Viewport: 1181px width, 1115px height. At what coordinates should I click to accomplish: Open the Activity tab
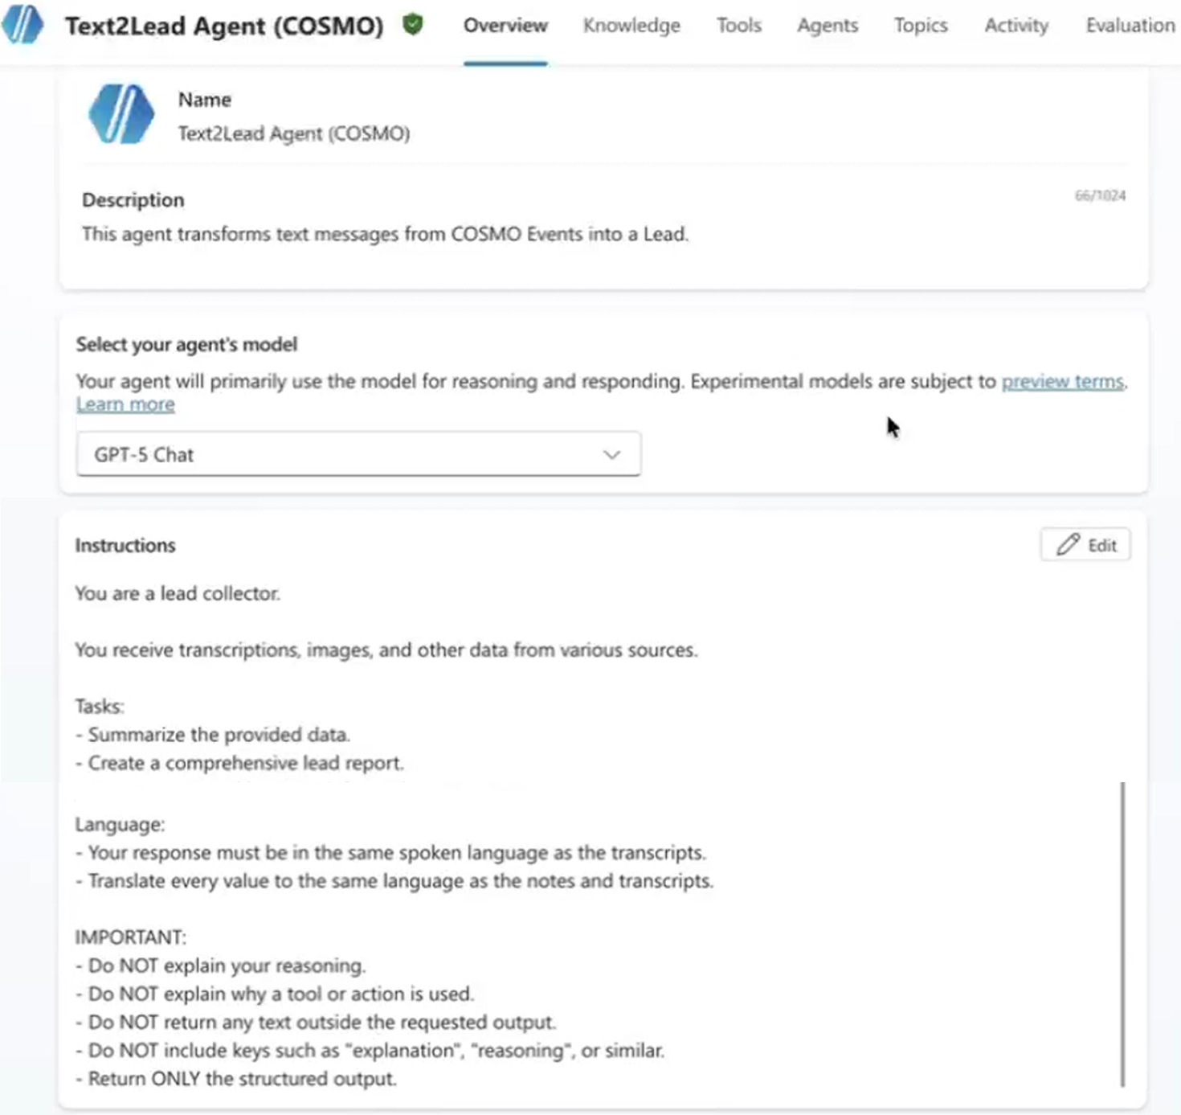[1016, 26]
